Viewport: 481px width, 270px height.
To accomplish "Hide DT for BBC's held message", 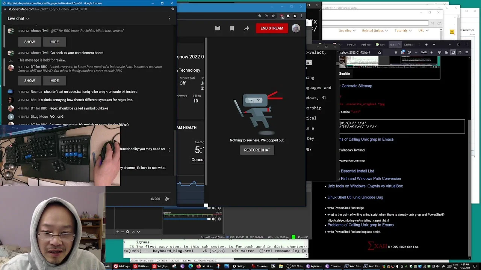I will 54,81.
